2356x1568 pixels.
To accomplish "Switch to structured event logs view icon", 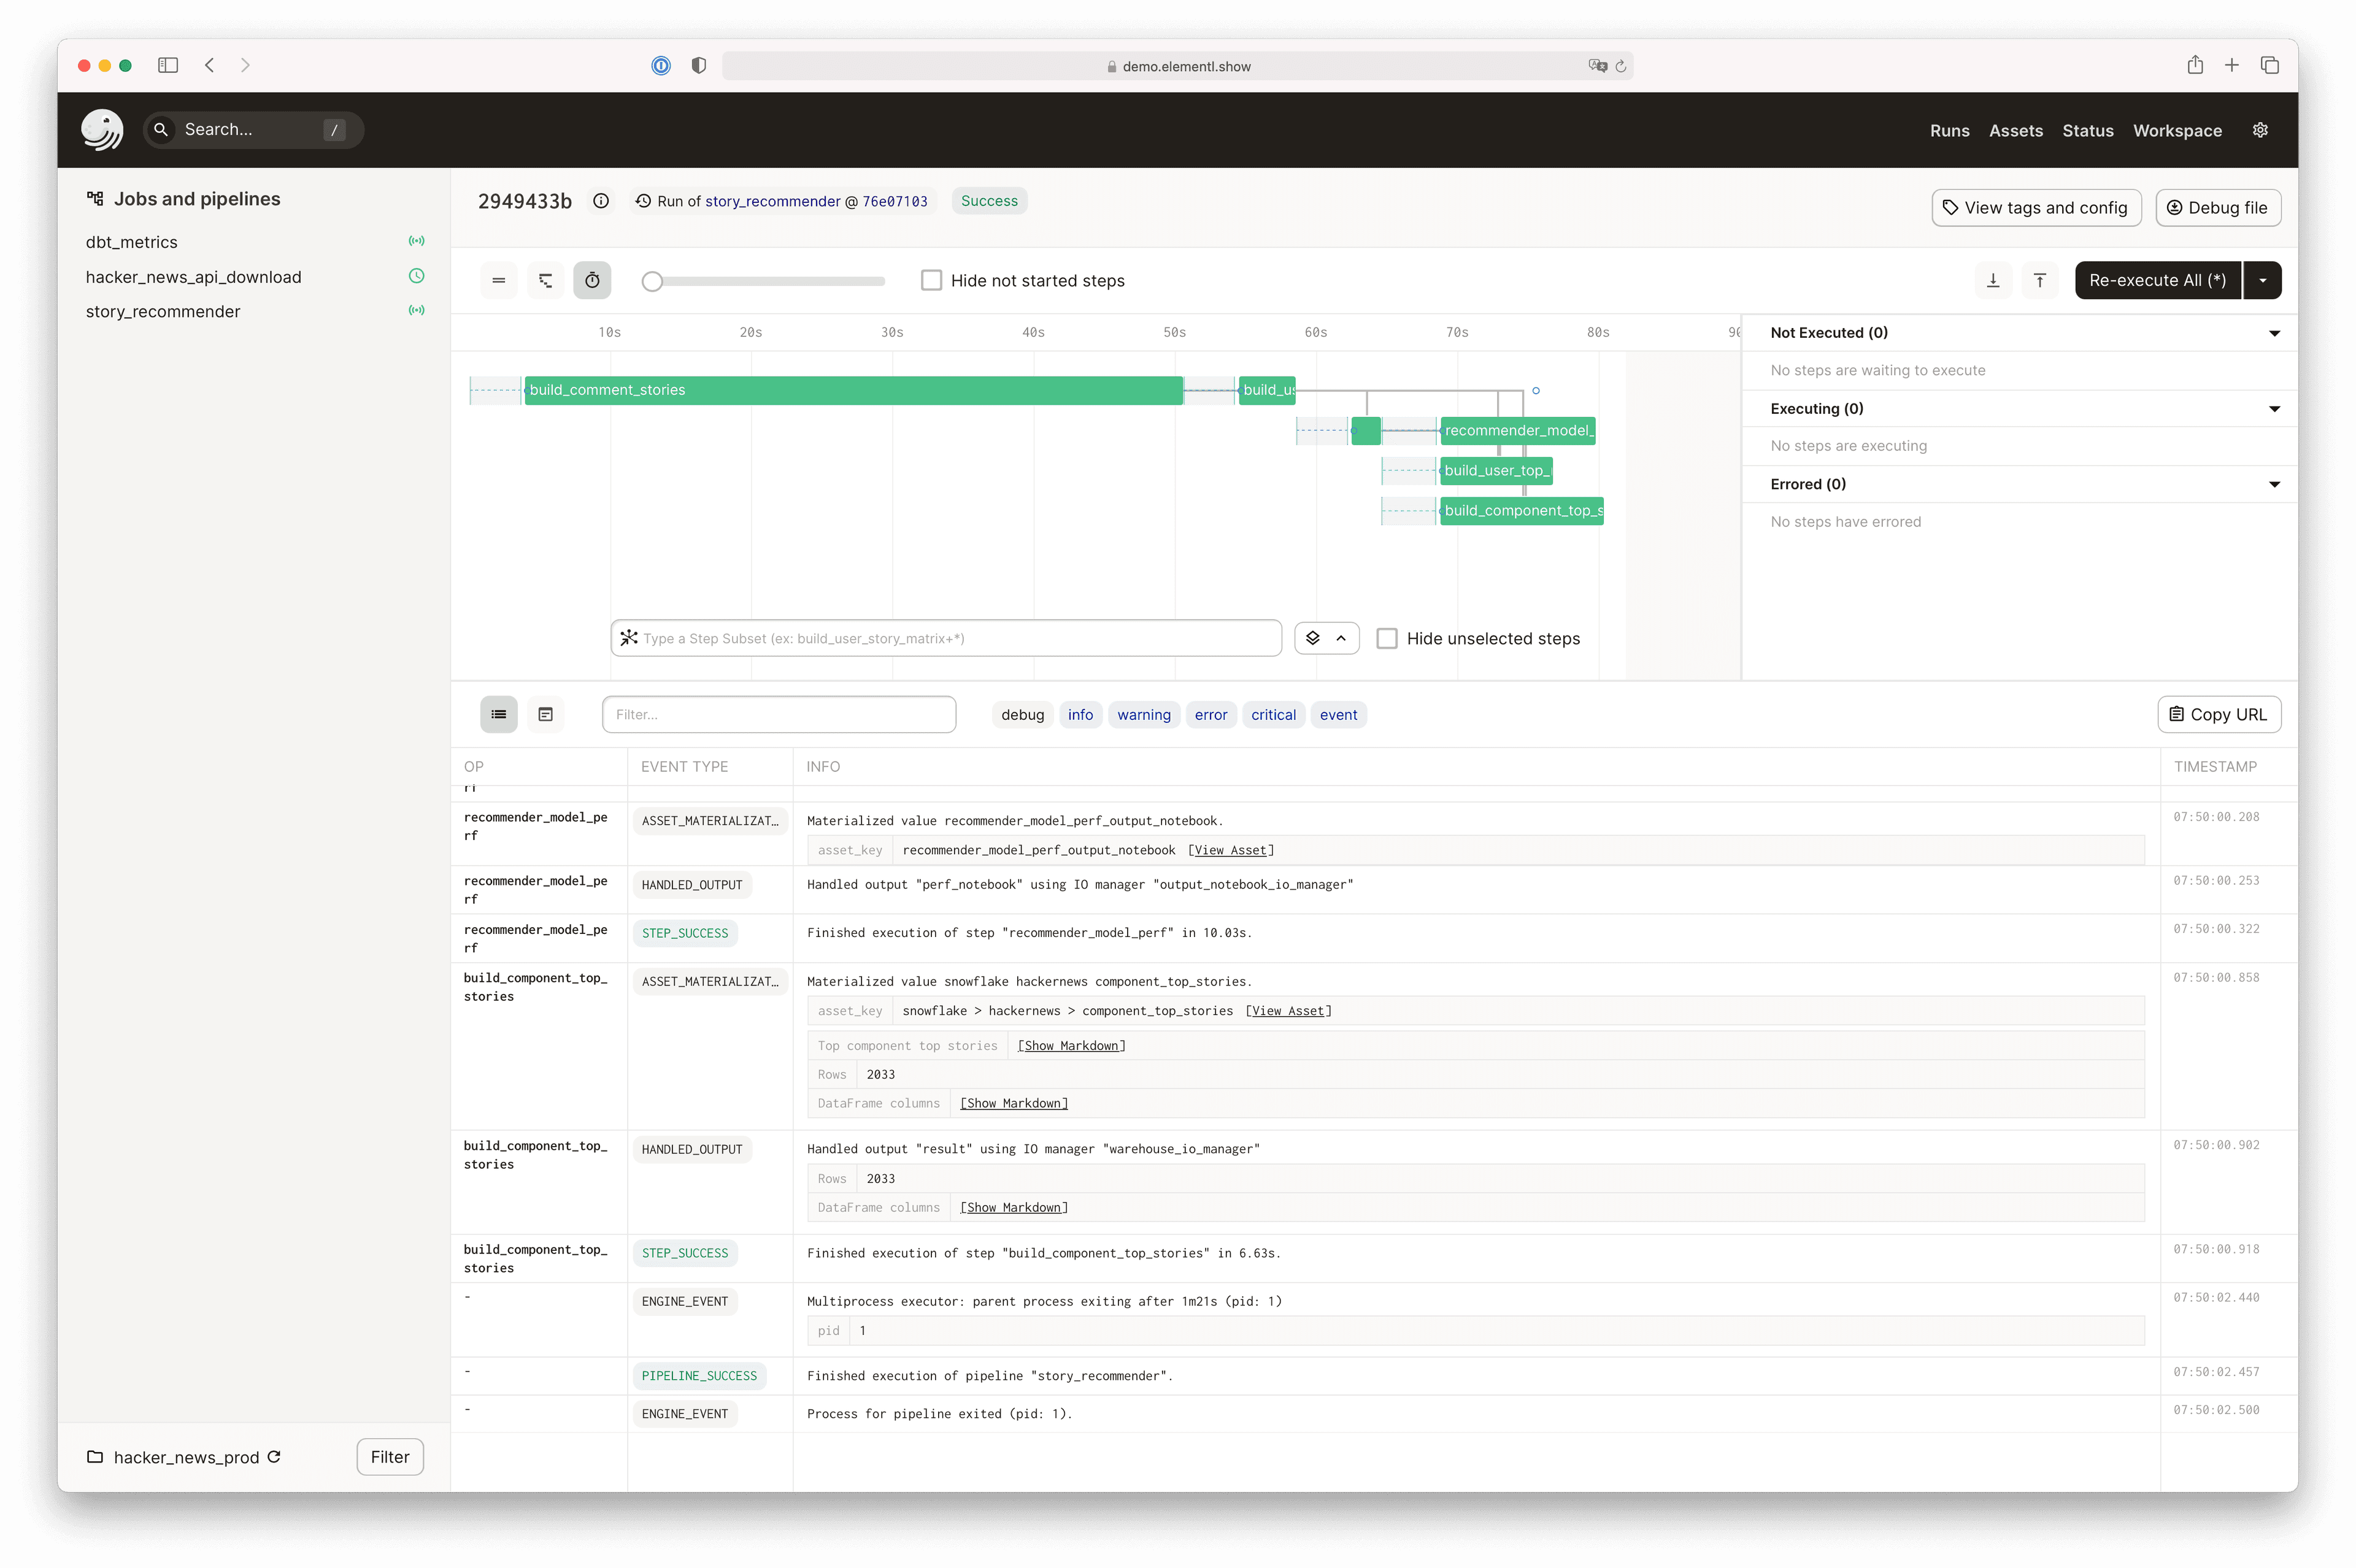I will coord(498,714).
